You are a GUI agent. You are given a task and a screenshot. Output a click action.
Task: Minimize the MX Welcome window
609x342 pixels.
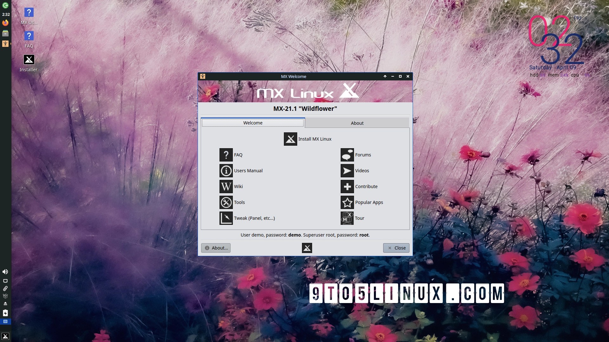click(393, 76)
